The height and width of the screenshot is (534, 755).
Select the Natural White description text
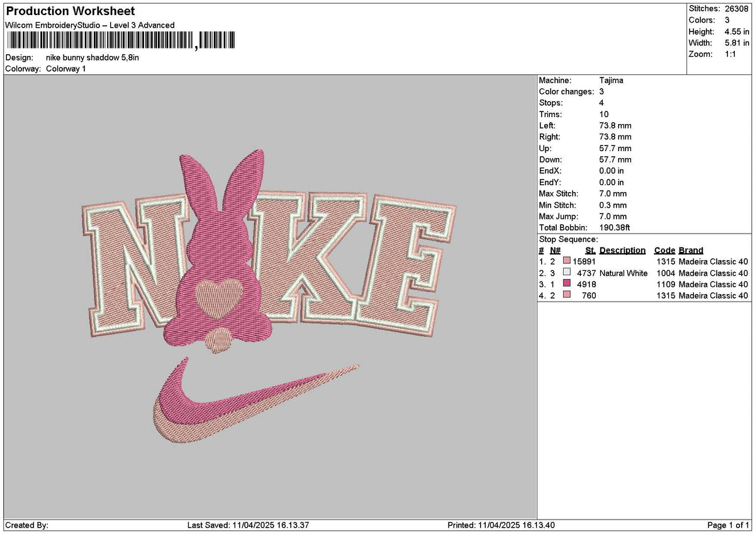[624, 273]
